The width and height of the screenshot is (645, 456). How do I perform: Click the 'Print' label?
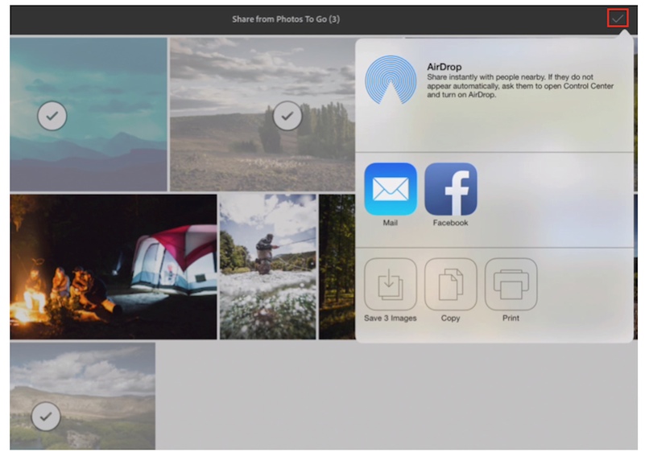511,318
